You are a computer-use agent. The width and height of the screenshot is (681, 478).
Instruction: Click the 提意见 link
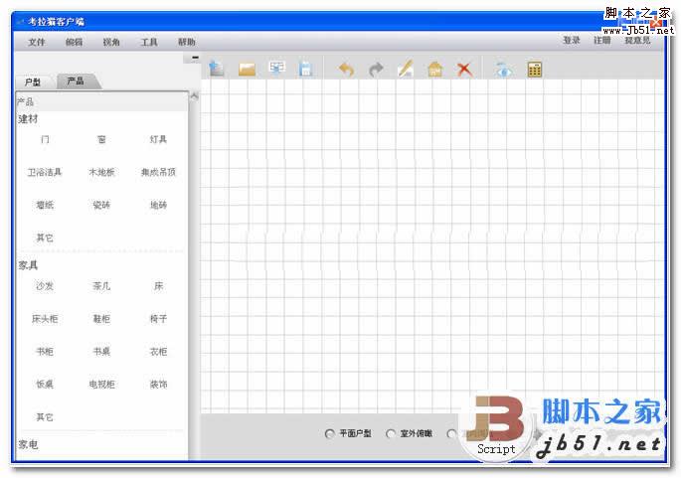click(x=637, y=41)
